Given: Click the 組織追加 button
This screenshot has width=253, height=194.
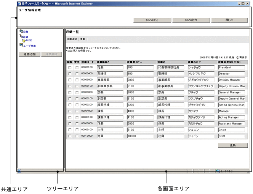Looking at the screenshot, I should pyautogui.click(x=29, y=54).
